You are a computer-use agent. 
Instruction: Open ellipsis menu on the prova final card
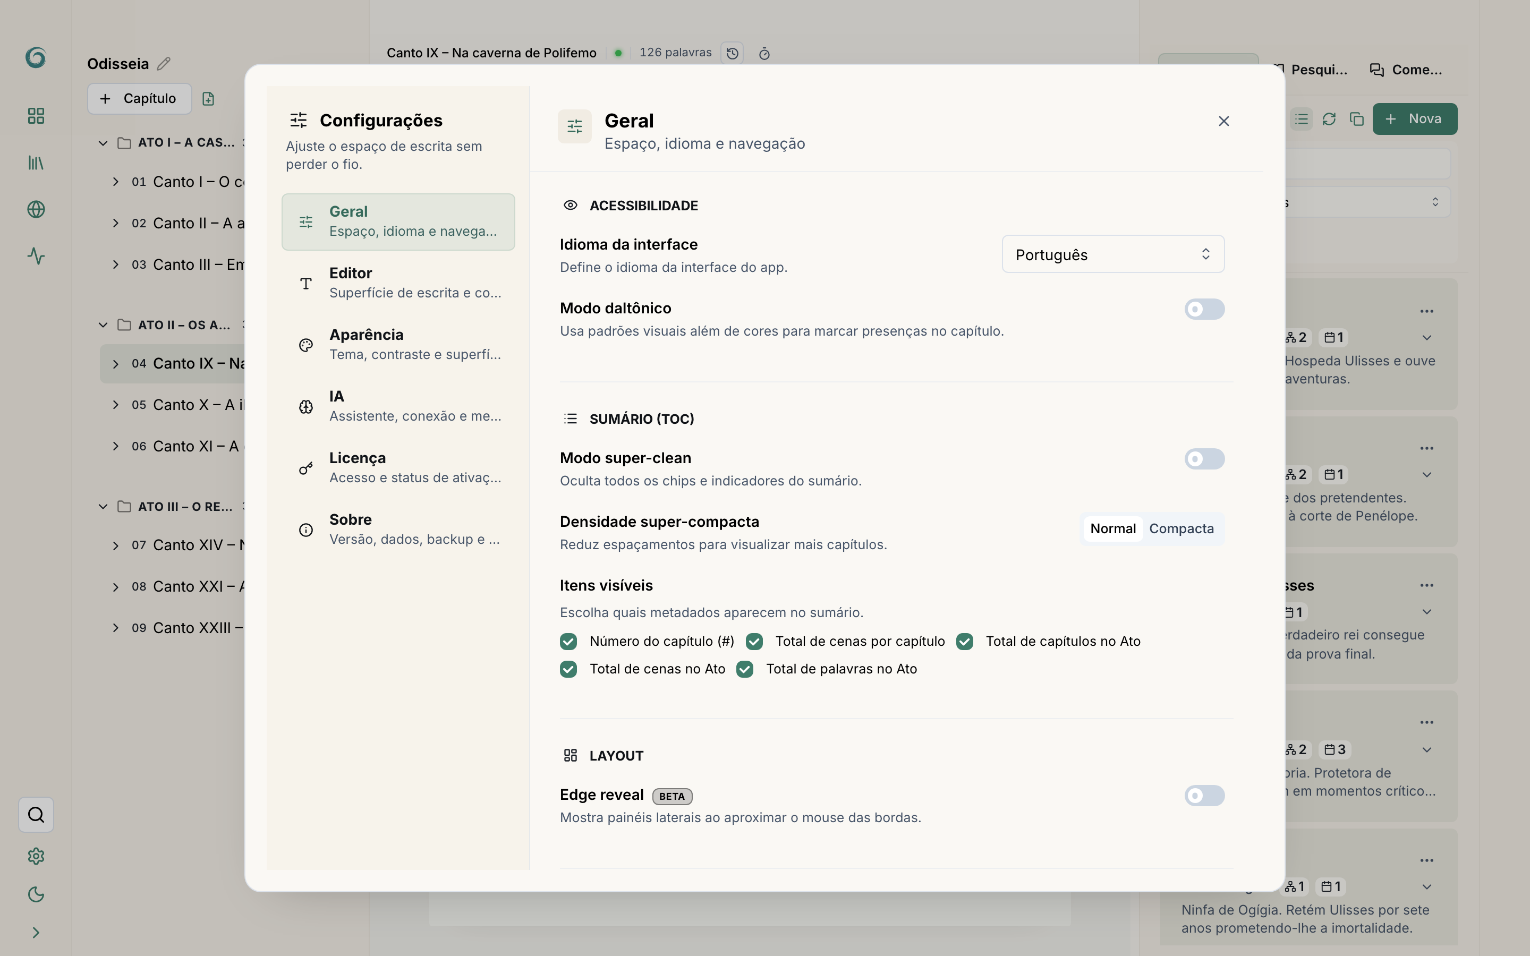[x=1427, y=585]
